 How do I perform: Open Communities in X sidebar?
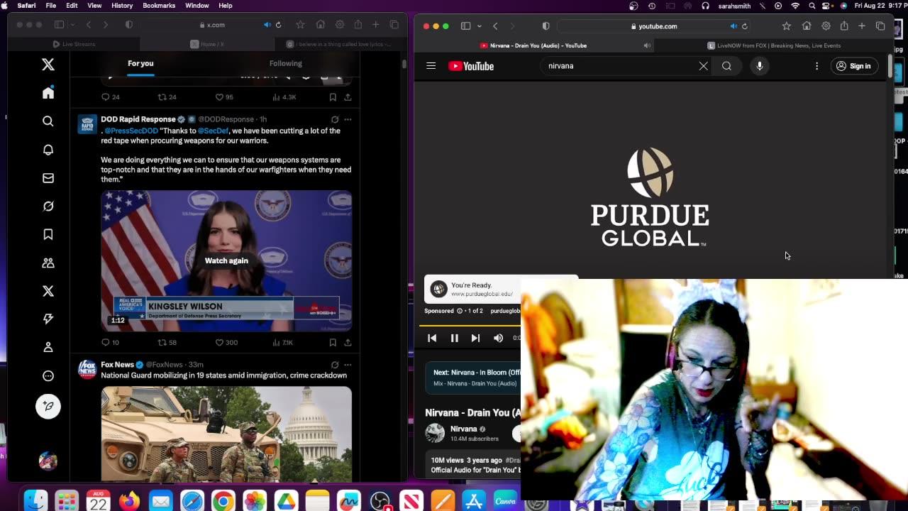pyautogui.click(x=48, y=263)
